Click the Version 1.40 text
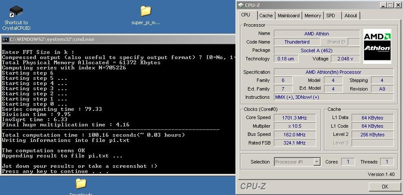Image resolution: width=403 pixels, height=195 pixels. (381, 174)
